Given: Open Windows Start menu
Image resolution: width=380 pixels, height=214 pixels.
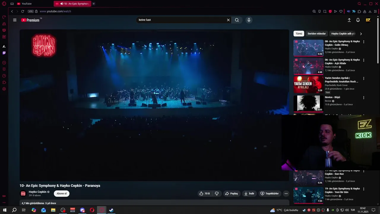Looking at the screenshot, I should click(x=5, y=210).
